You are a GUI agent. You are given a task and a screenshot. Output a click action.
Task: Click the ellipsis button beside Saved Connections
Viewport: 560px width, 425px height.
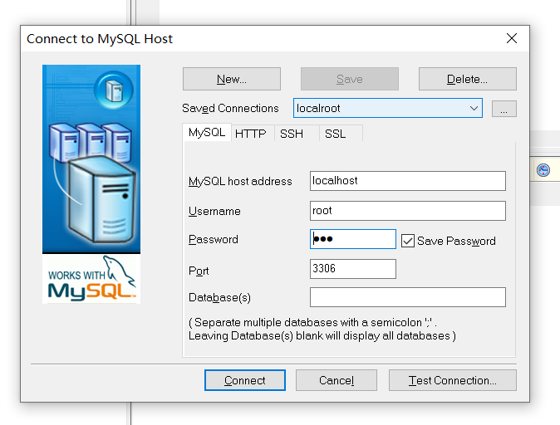point(504,109)
